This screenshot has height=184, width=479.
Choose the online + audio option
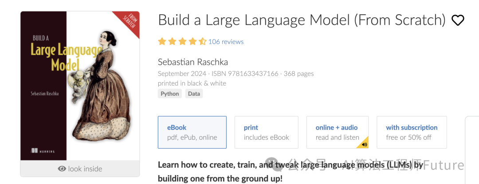(x=338, y=132)
